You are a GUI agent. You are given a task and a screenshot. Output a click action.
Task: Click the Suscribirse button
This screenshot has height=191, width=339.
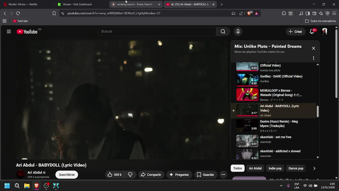click(x=67, y=175)
